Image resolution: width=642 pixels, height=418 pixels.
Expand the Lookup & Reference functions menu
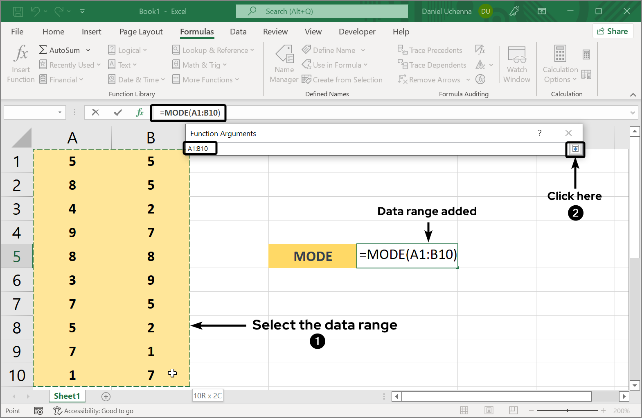point(214,50)
